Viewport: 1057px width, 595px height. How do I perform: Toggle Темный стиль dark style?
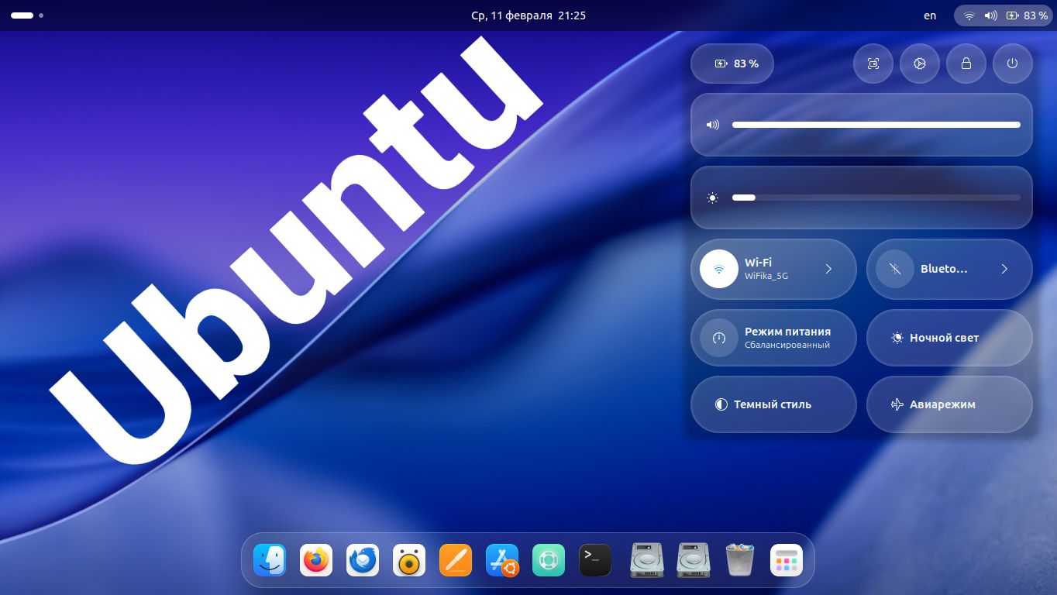point(773,404)
